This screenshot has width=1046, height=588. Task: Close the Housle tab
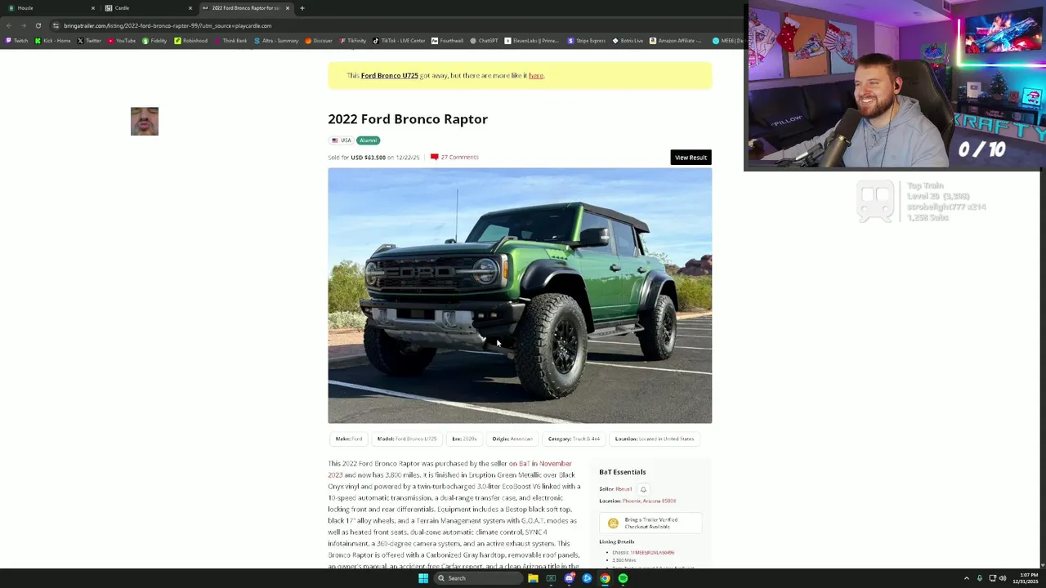[x=92, y=8]
